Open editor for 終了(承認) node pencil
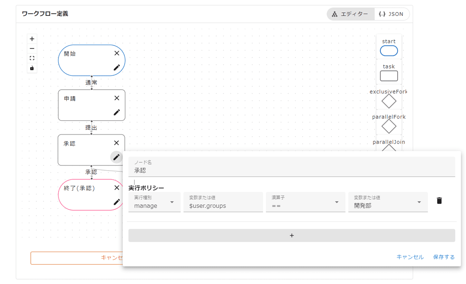This screenshot has height=284, width=466. pos(117,202)
